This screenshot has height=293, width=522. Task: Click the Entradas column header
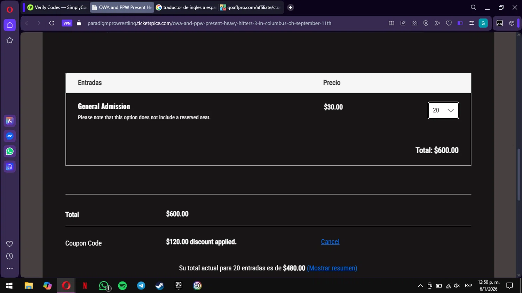pos(90,83)
